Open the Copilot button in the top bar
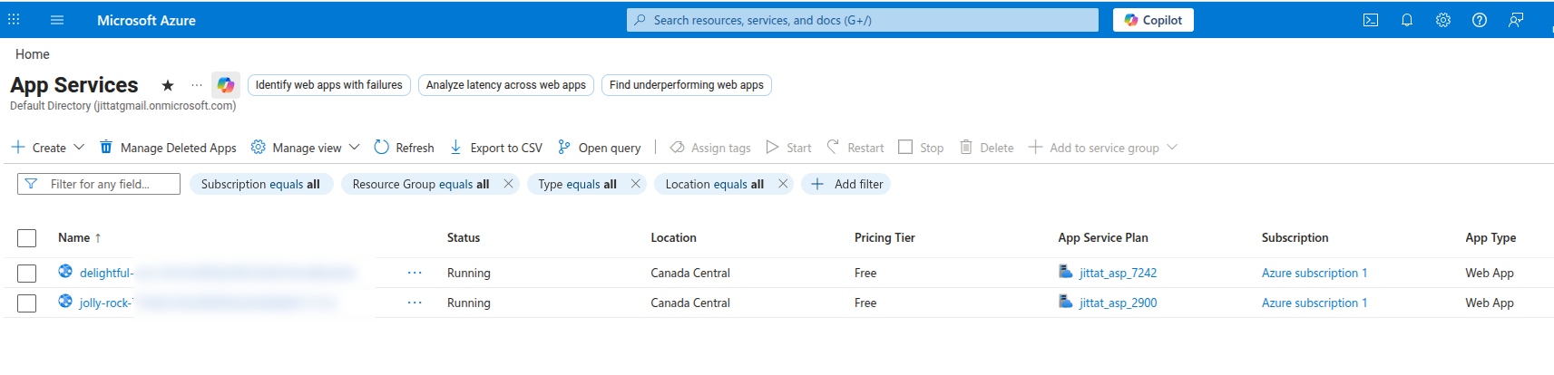 coord(1153,20)
